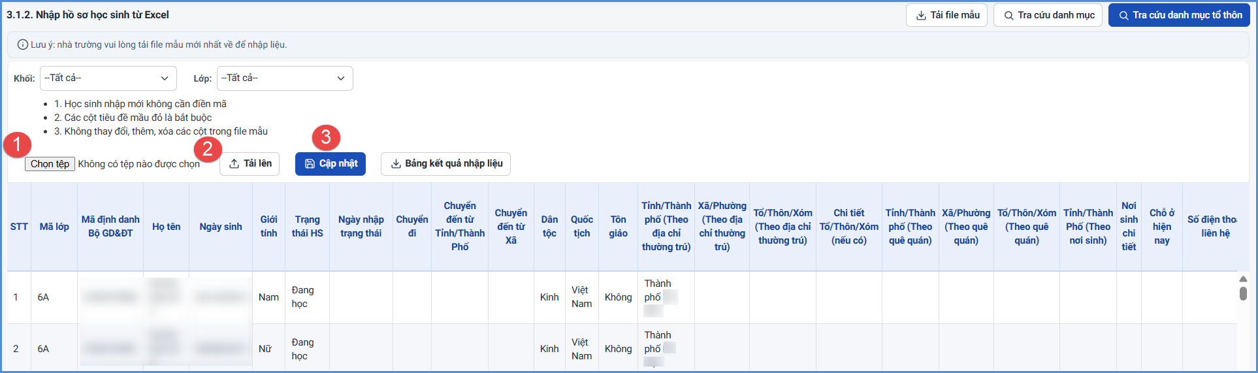1258x373 pixels.
Task: Click the Tổ/Thôn/Xóm (Theo quê quán) header
Action: click(1027, 227)
